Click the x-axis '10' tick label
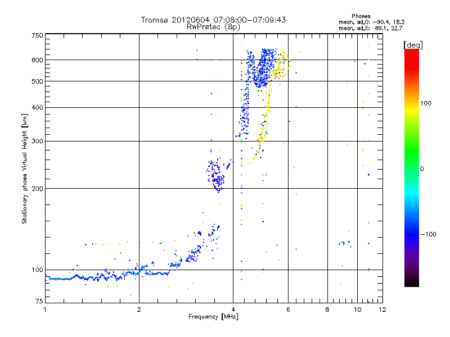The image size is (450, 337). pyautogui.click(x=357, y=309)
